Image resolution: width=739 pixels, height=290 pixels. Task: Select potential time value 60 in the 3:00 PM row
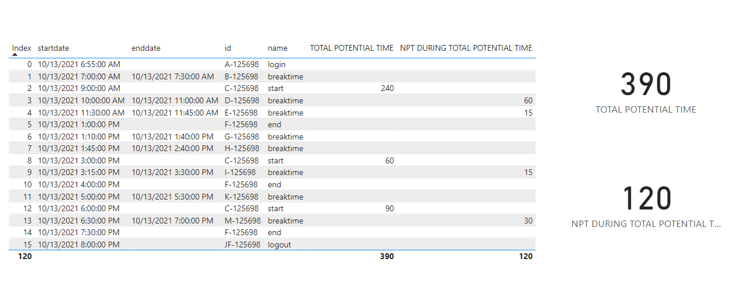(389, 160)
